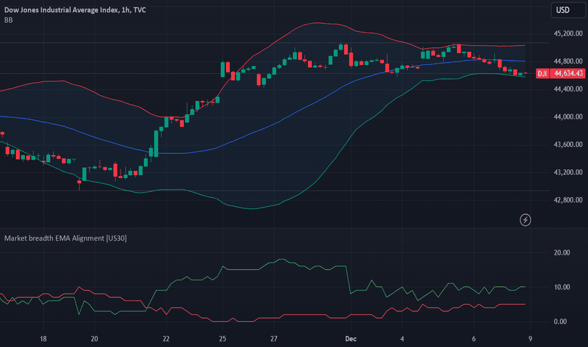This screenshot has height=347, width=588.
Task: Open the USD currency selector
Action: coord(568,10)
